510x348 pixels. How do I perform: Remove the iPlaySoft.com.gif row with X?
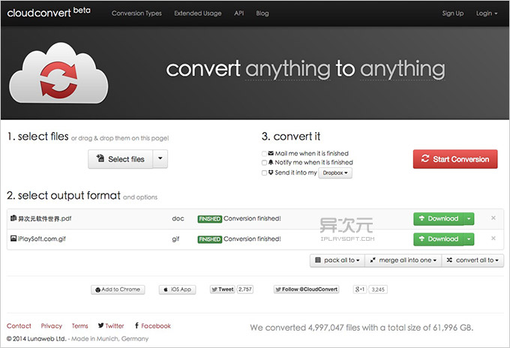pos(493,238)
